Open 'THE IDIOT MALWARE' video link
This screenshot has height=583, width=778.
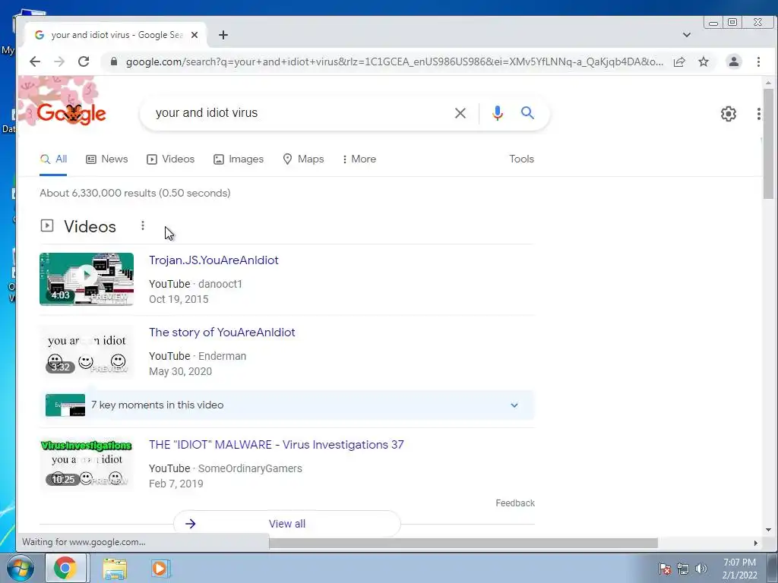click(x=277, y=445)
